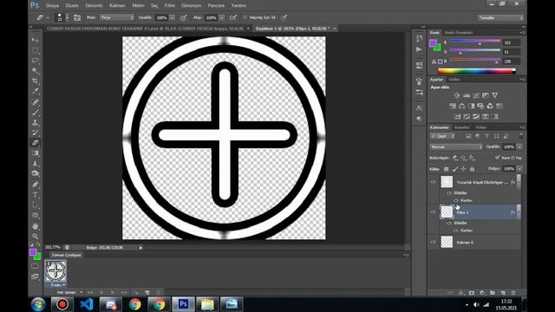Select the Brush tool
Image resolution: width=555 pixels, height=312 pixels.
[x=35, y=113]
